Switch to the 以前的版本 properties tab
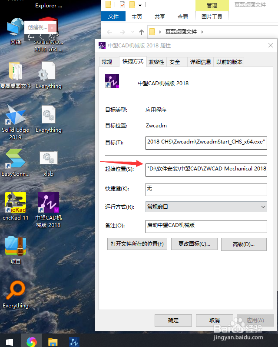Viewport: 278px width, 347px height. (229, 62)
